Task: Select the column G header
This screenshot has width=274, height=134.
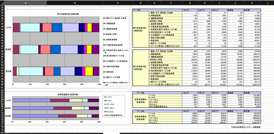Action: coord(190,3)
